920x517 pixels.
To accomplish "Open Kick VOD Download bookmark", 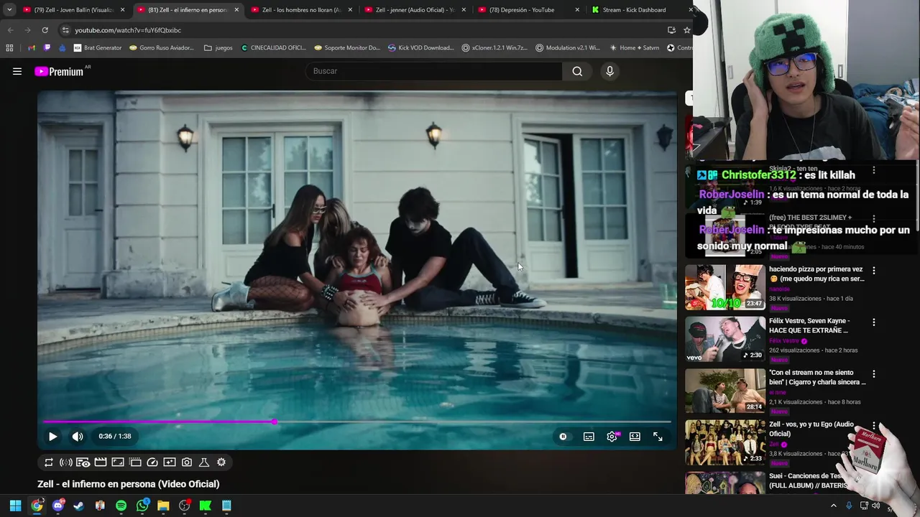I will click(x=420, y=48).
